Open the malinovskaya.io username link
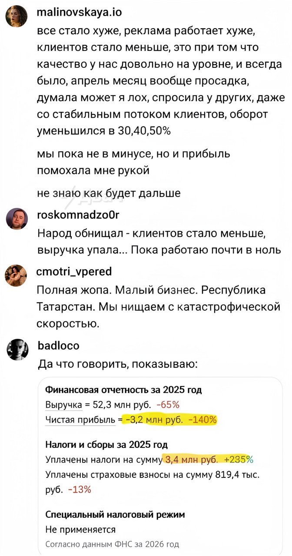Screen dimensions: 292x556 (x=80, y=12)
